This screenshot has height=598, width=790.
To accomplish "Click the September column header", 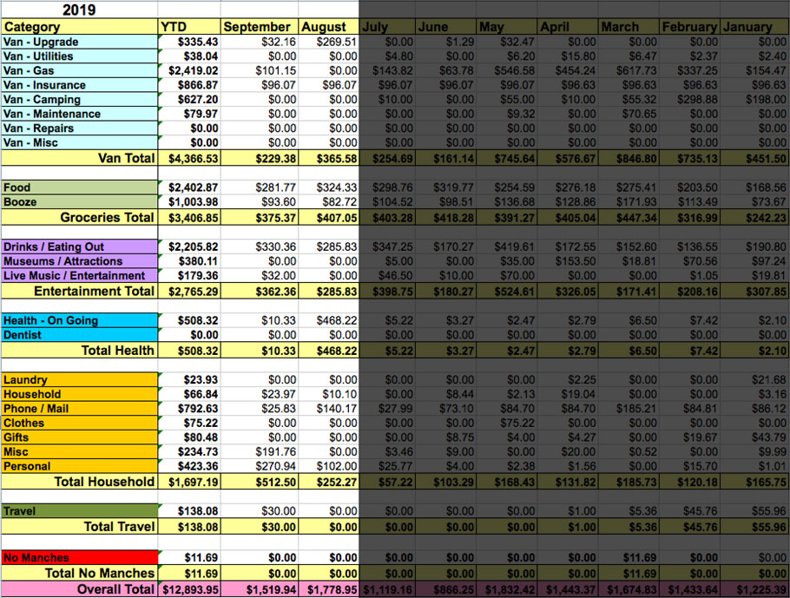I will point(258,27).
